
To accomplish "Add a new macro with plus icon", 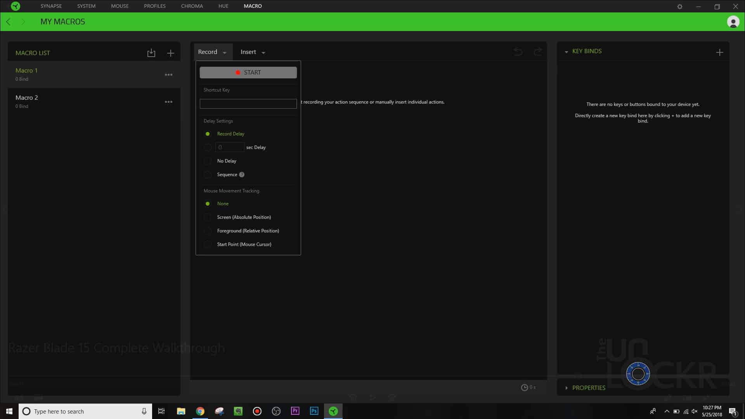I will [170, 53].
